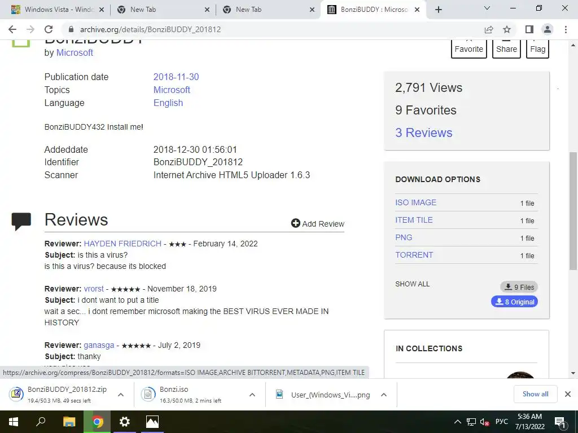The image size is (578, 433).
Task: Bookmark this page with star icon
Action: tap(507, 29)
